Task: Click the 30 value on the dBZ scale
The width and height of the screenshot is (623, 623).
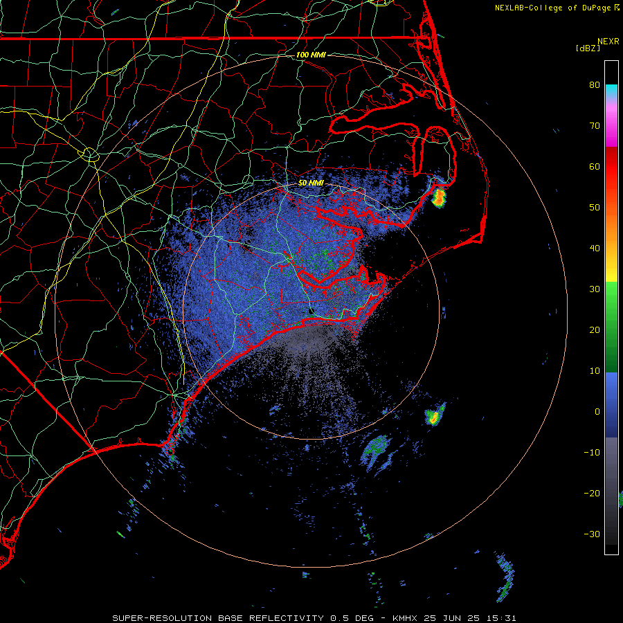Action: [595, 289]
